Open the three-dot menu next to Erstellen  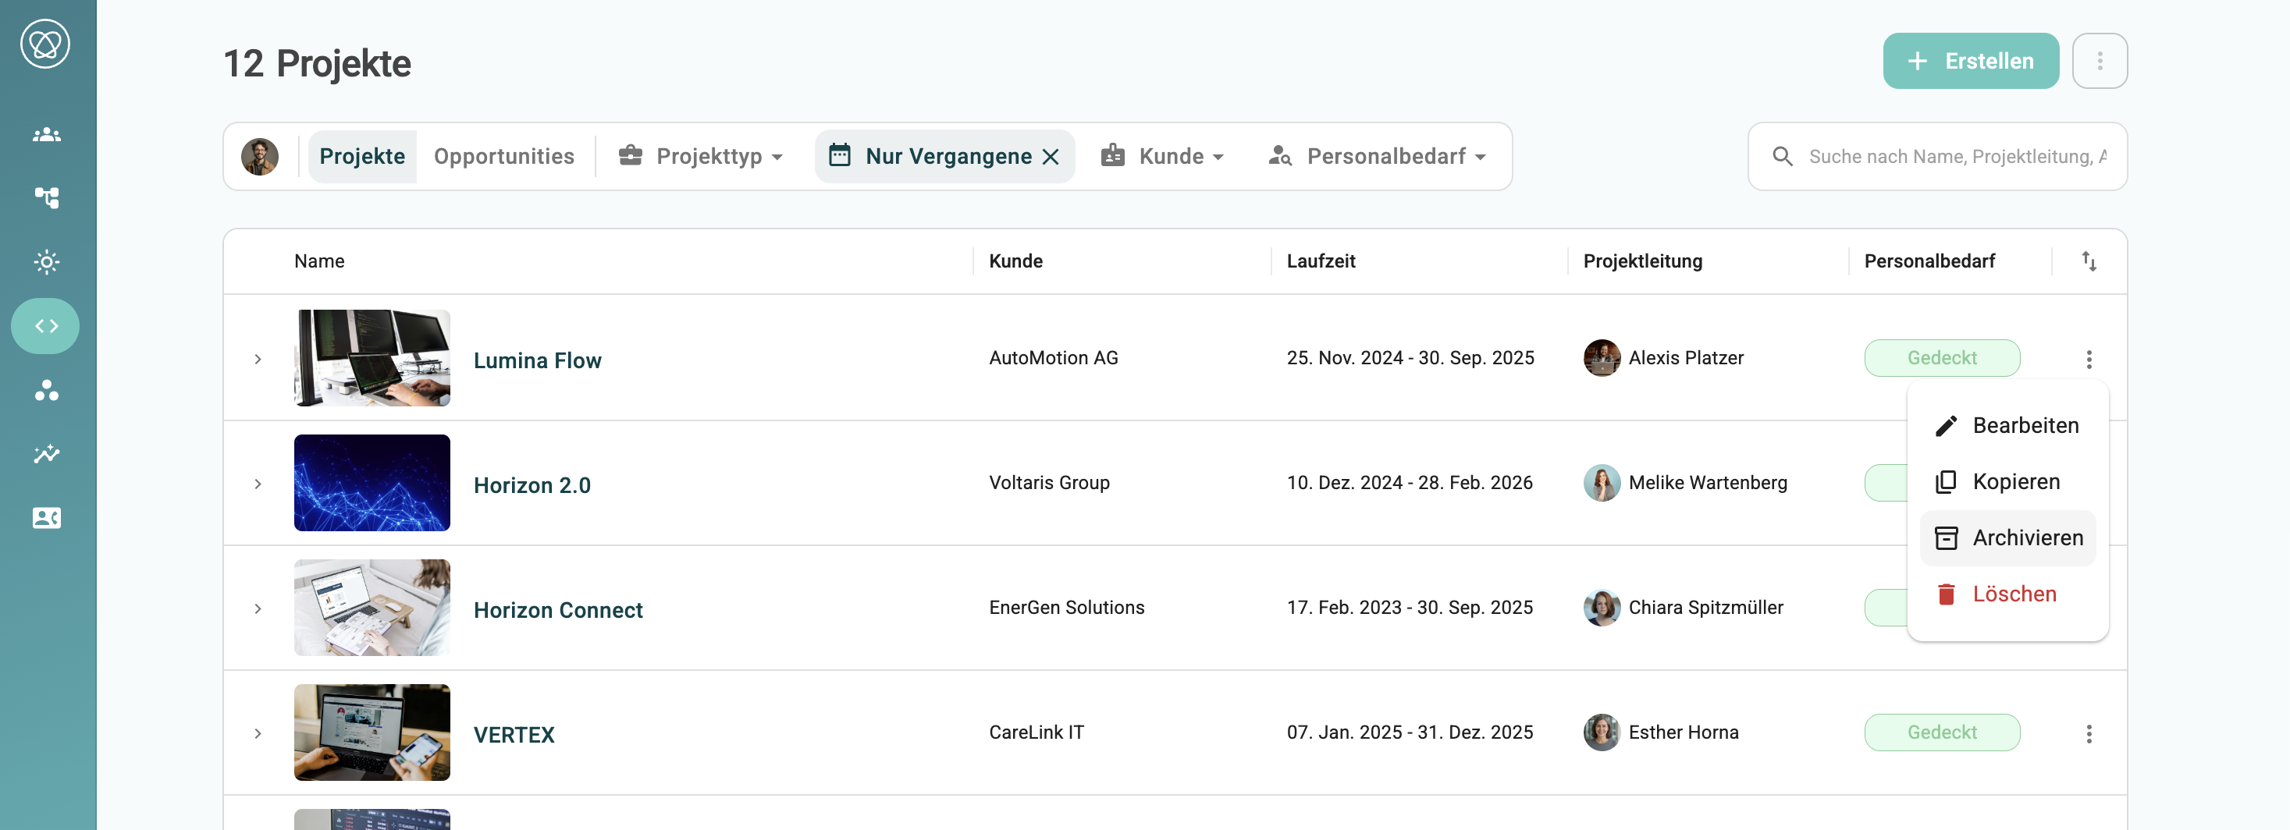pos(2100,62)
